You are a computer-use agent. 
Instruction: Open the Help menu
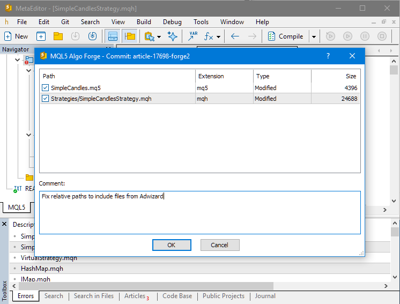click(x=262, y=22)
